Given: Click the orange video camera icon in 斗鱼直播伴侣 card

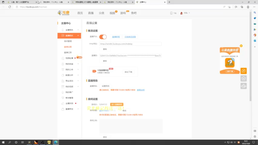Looking at the screenshot, I should pos(94,71).
